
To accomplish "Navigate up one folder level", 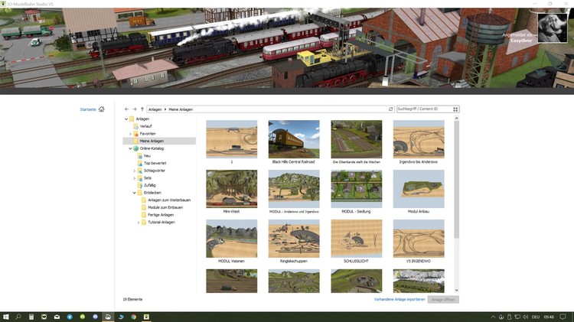I will pyautogui.click(x=142, y=109).
